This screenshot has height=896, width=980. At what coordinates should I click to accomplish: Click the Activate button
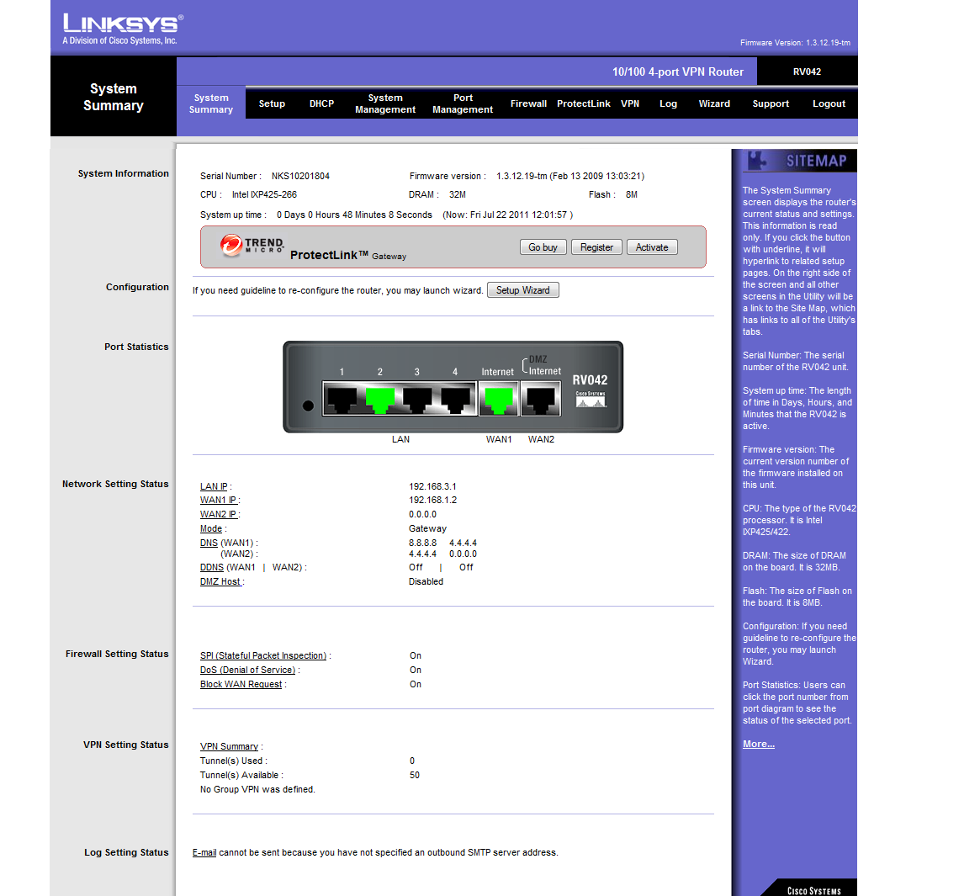652,247
